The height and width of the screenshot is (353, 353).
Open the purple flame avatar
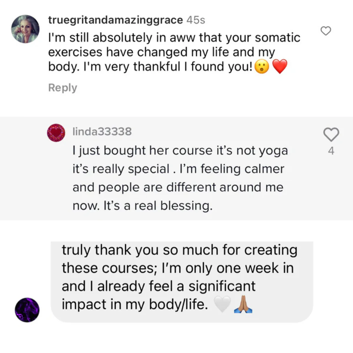point(27,310)
